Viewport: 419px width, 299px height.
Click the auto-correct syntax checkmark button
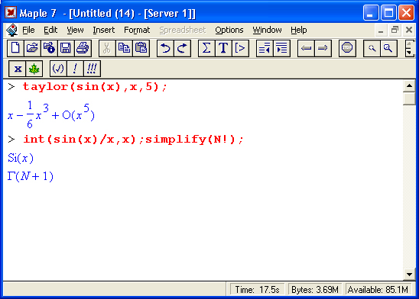pos(58,69)
